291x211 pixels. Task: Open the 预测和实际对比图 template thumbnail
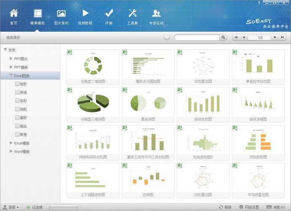click(x=93, y=143)
